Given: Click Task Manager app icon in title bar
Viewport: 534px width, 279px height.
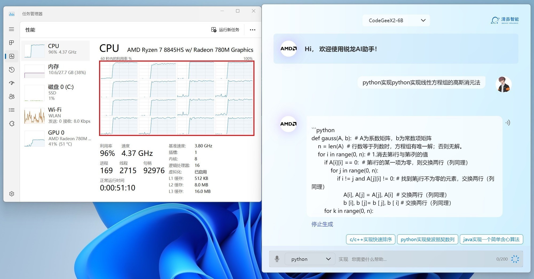Looking at the screenshot, I should click(11, 14).
